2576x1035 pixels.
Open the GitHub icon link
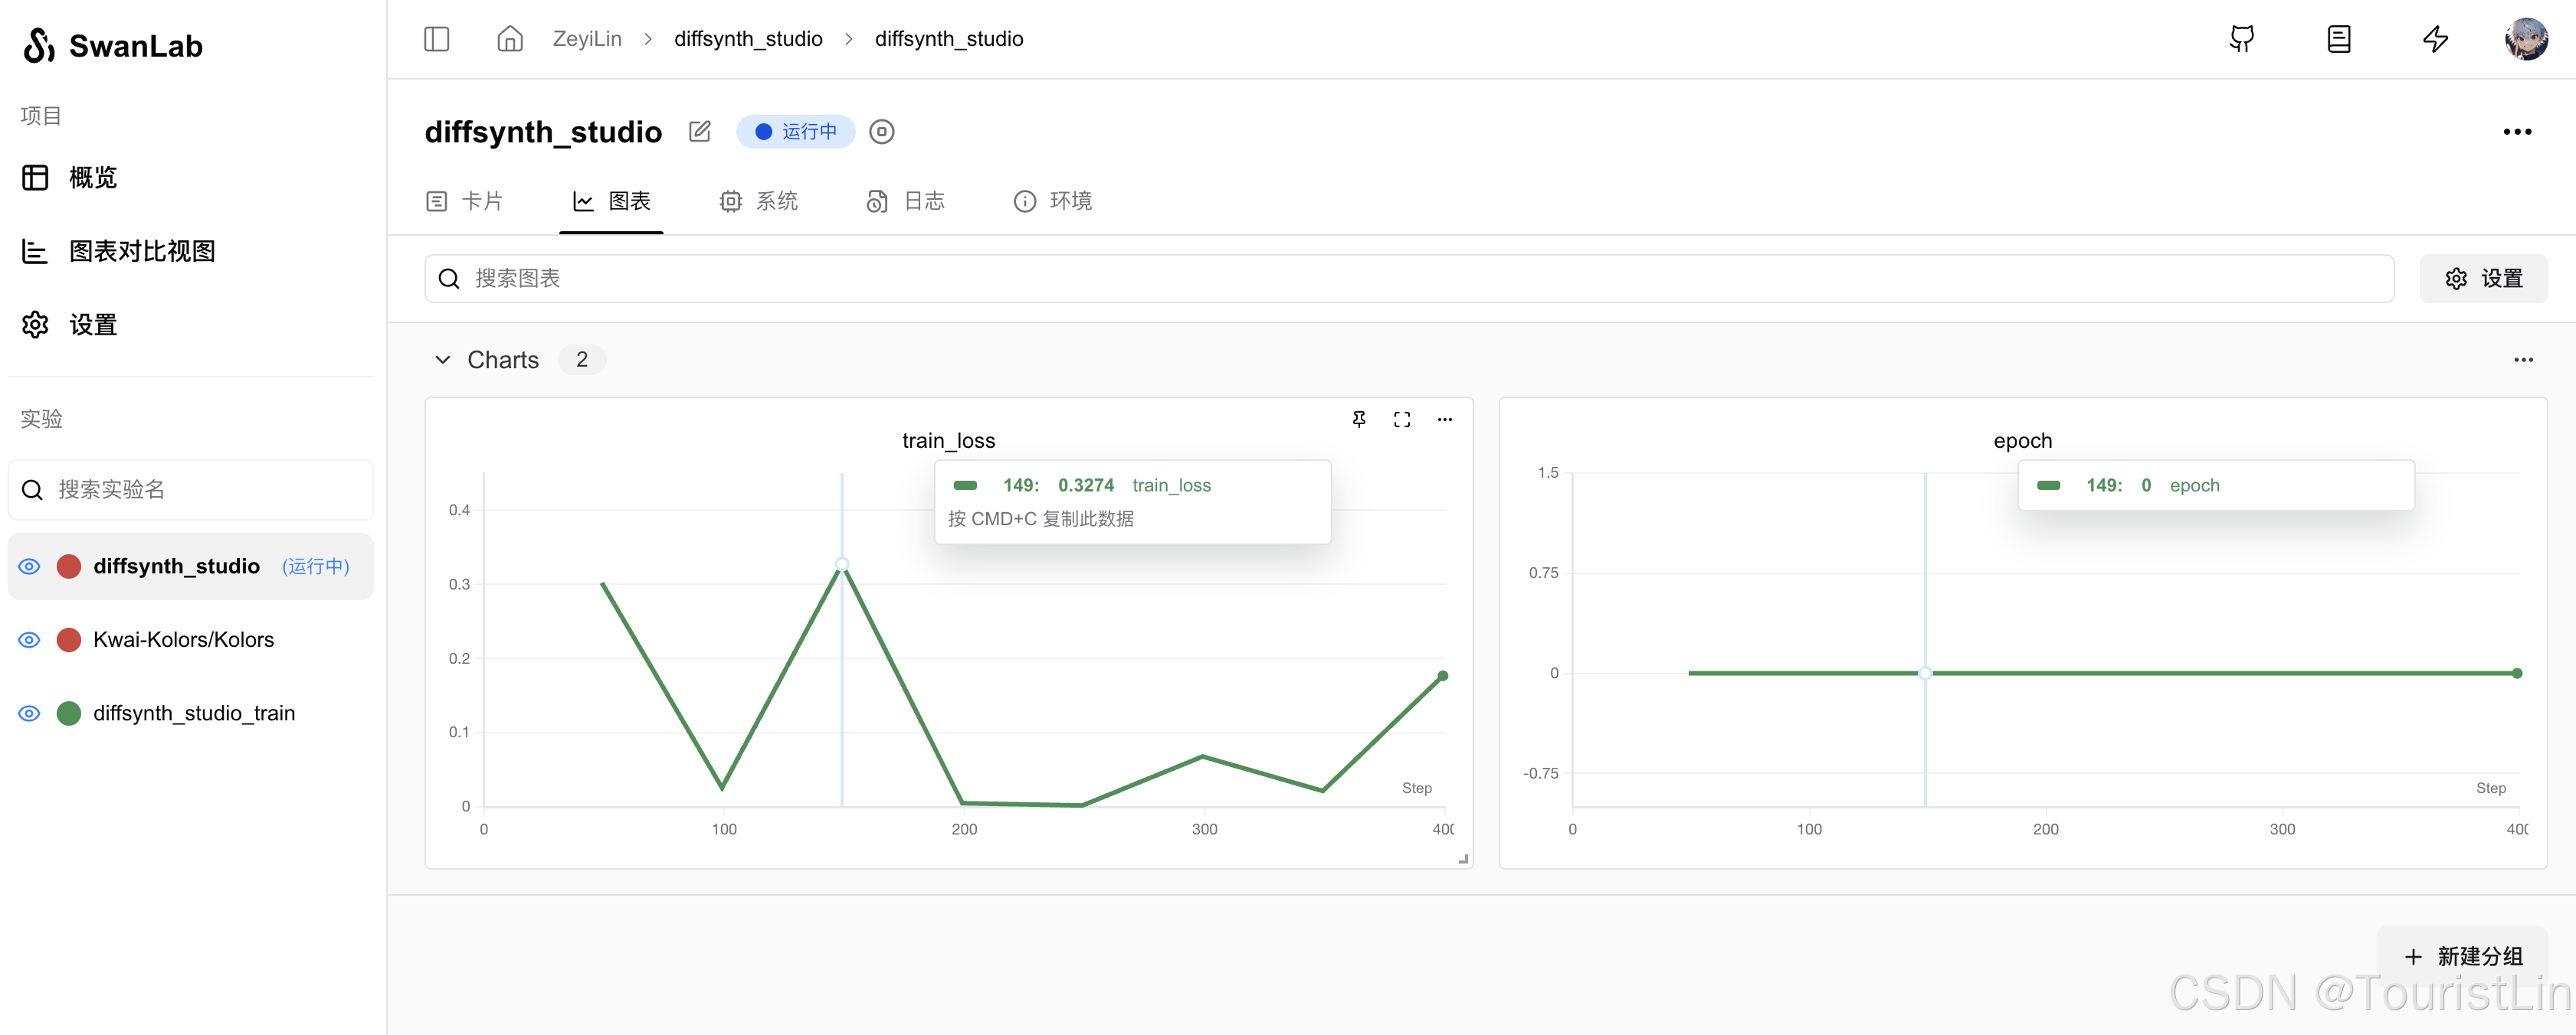[x=2242, y=39]
